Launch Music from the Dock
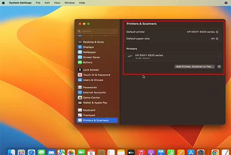Screen dimensions: 231x155 141,152
